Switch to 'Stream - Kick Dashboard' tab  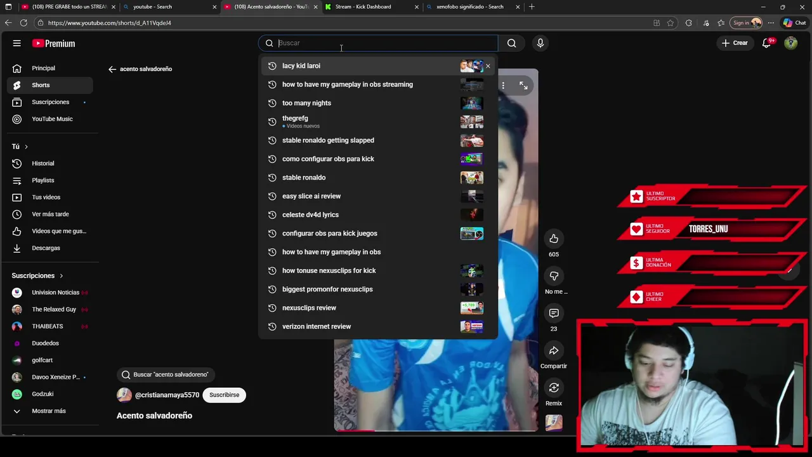point(371,7)
